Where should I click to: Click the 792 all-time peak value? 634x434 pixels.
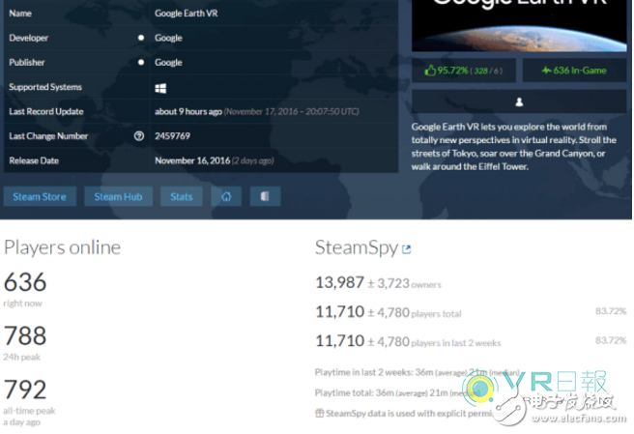point(25,389)
